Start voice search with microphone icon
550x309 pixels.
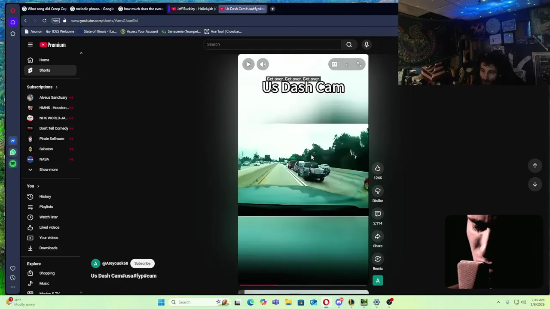(x=367, y=44)
